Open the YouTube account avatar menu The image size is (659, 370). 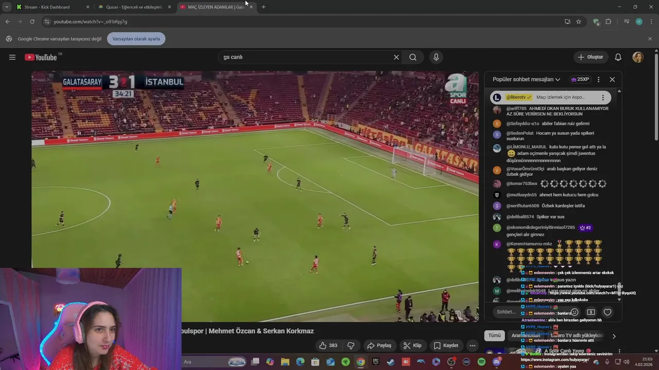638,57
